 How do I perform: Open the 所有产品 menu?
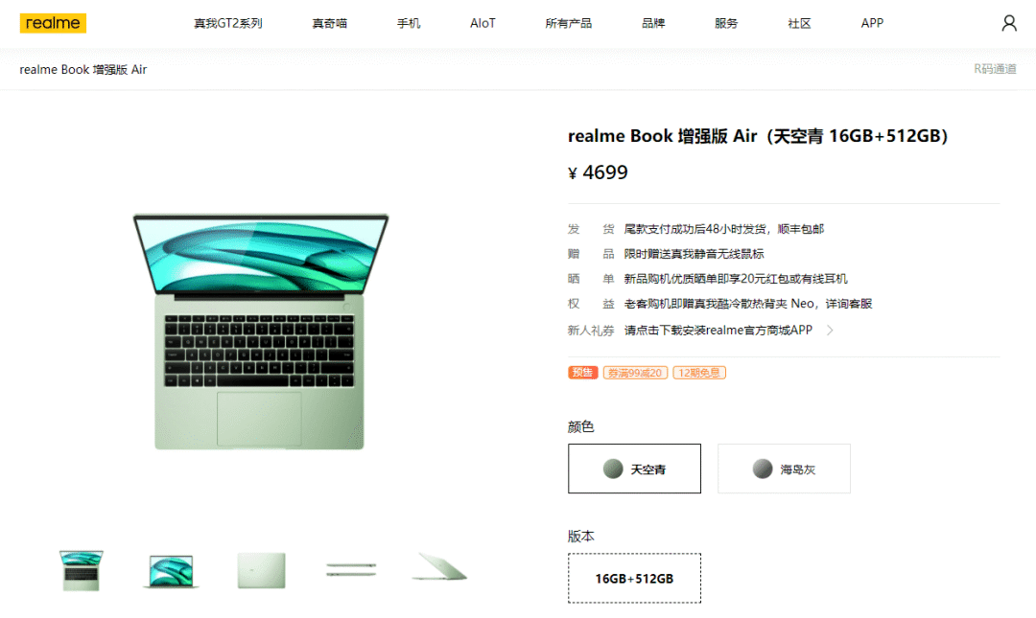(568, 23)
